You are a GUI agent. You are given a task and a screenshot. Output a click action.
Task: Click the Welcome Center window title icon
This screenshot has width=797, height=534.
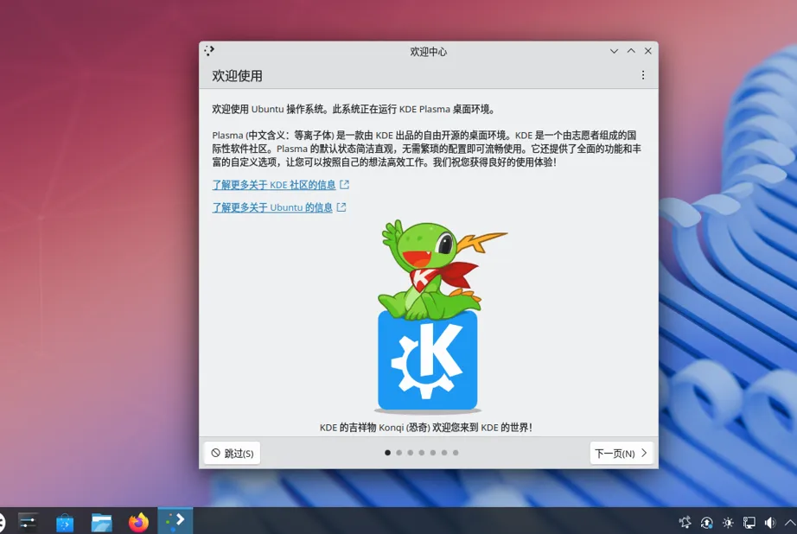[209, 51]
